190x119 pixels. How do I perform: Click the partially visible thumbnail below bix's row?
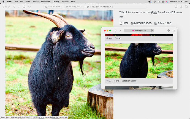(x=139, y=88)
